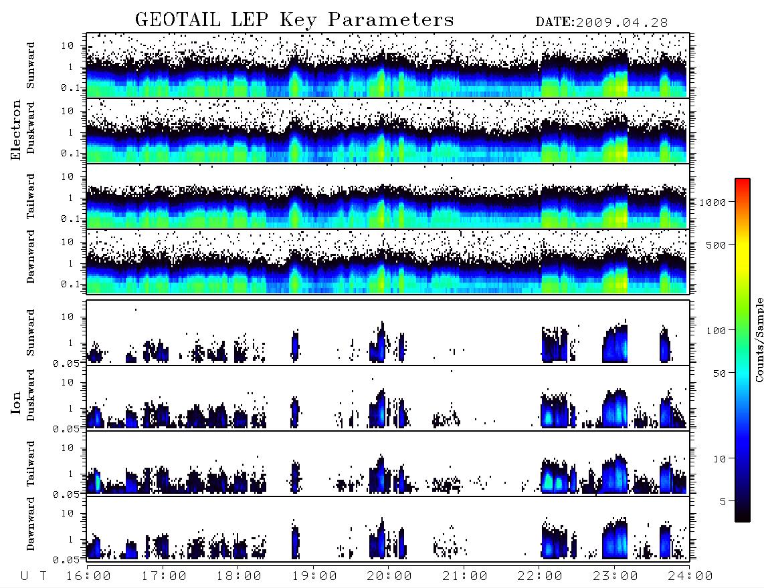Click the "10" colorbar tick value
This screenshot has height=588, width=764.
(720, 459)
